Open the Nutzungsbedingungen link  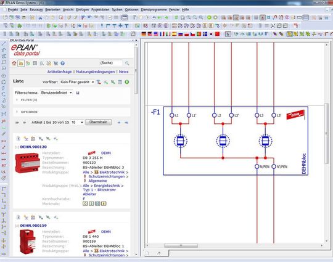96,72
